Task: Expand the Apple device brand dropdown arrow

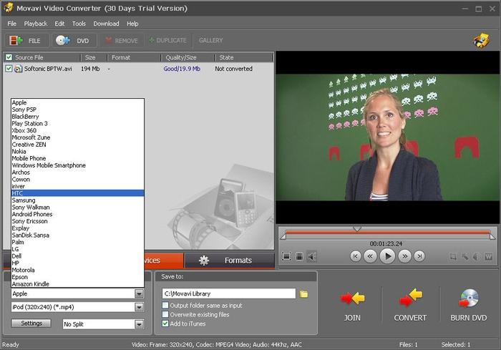Action: point(139,293)
